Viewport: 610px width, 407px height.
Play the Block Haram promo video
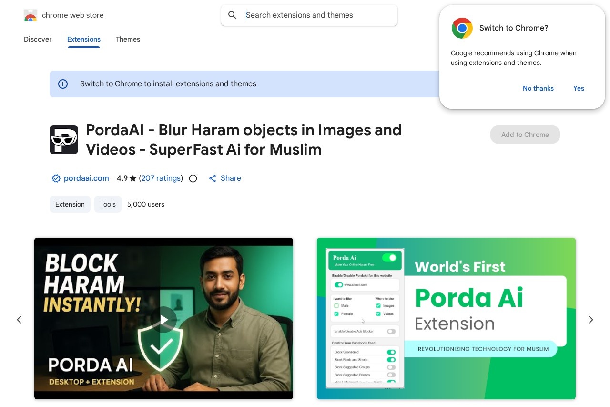163,318
